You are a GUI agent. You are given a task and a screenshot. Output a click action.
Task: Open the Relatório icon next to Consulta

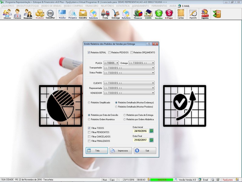[93, 14]
